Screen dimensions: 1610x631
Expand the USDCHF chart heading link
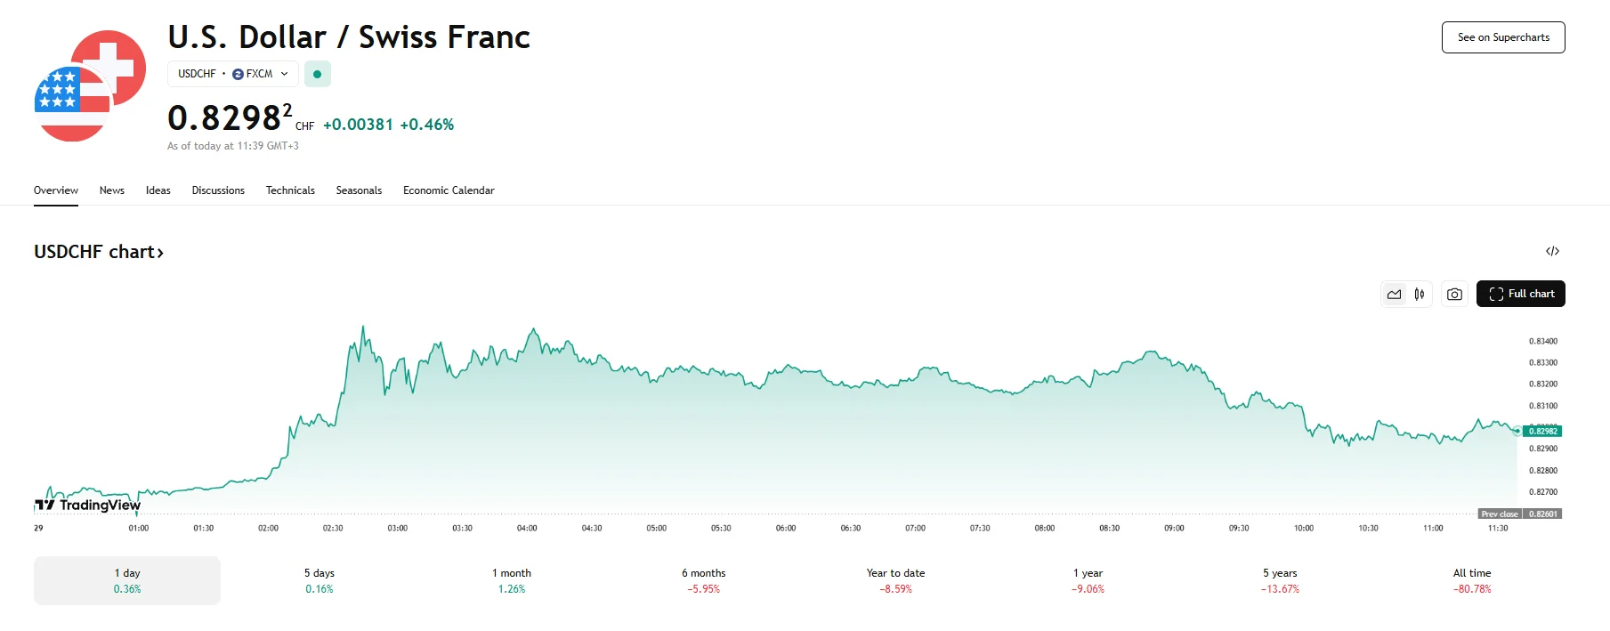(x=99, y=253)
